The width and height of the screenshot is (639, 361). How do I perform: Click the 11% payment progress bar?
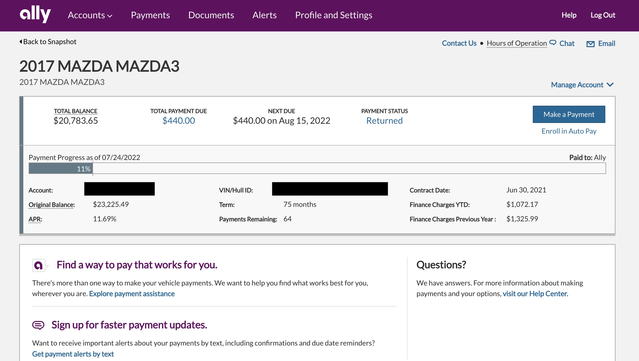tap(317, 168)
